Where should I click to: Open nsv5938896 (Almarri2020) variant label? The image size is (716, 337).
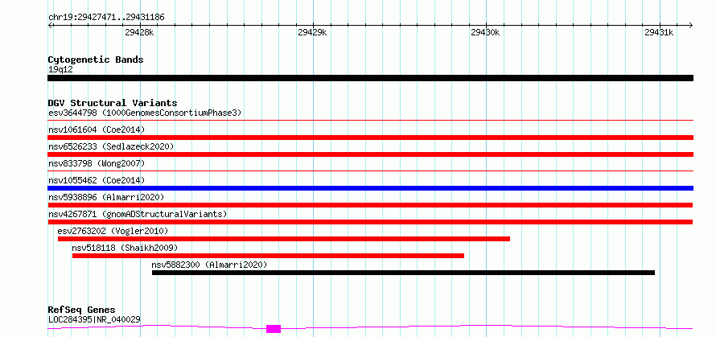click(106, 197)
